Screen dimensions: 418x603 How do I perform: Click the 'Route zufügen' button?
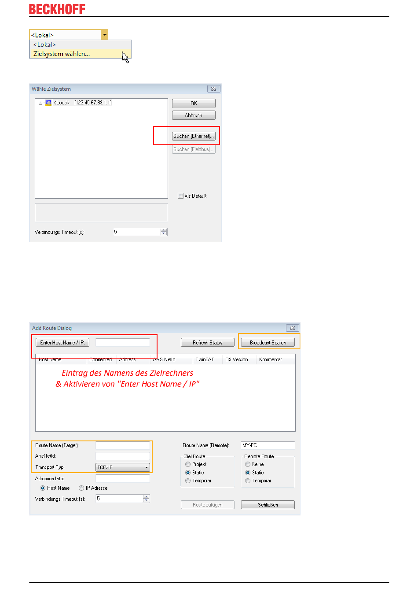tap(207, 505)
